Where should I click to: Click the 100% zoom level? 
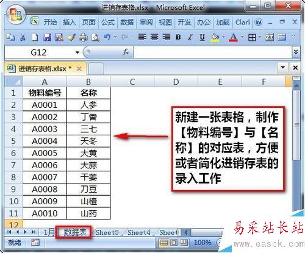point(203,243)
